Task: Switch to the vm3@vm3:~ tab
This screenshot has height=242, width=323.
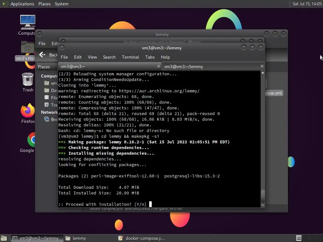Action: pyautogui.click(x=109, y=66)
